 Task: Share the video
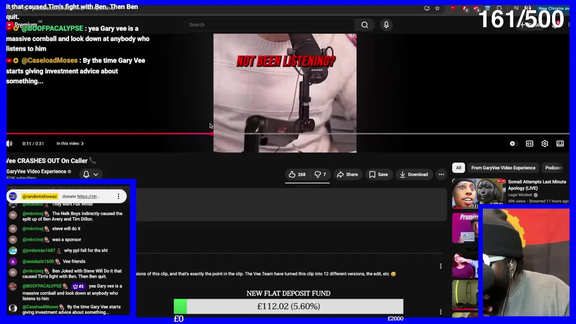pyautogui.click(x=347, y=175)
